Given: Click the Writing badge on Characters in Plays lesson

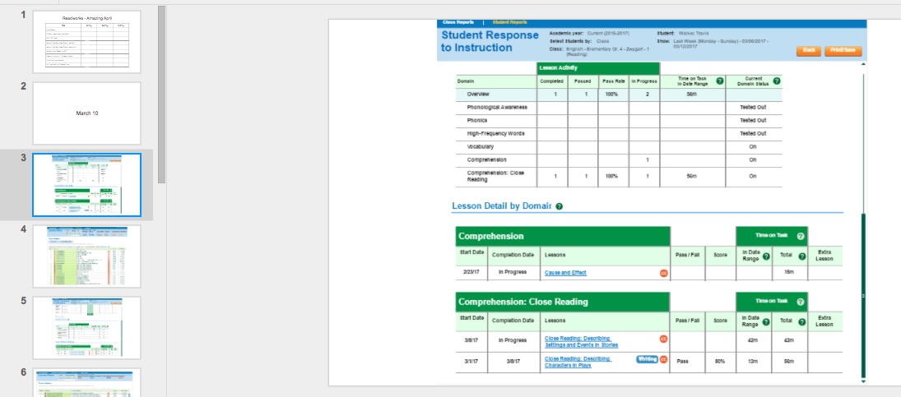Looking at the screenshot, I should [647, 359].
